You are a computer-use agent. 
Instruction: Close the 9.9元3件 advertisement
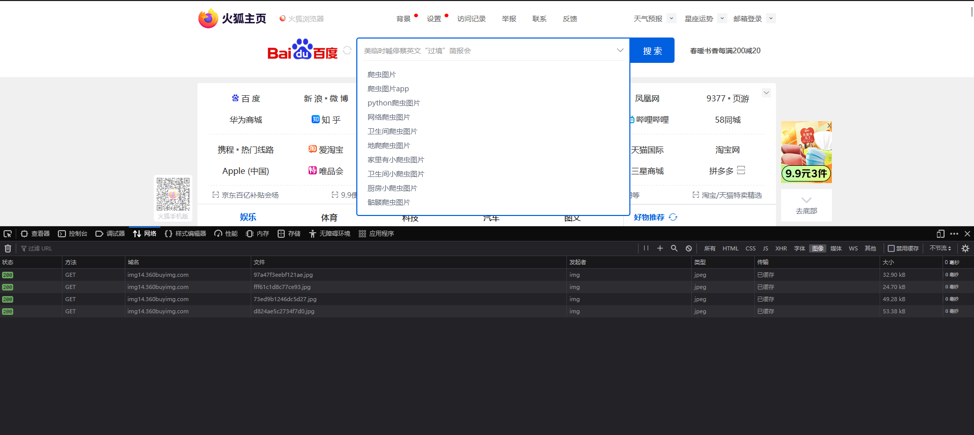(x=829, y=125)
